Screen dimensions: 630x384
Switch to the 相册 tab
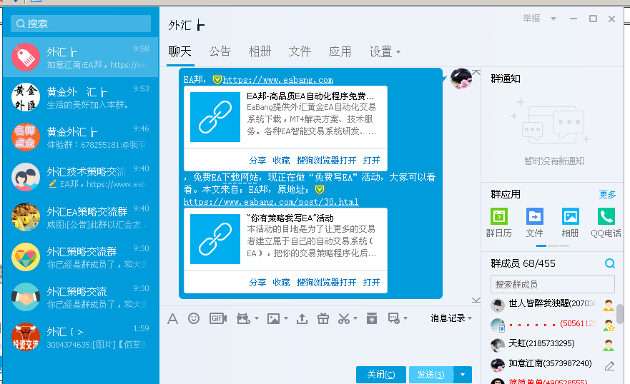tap(260, 51)
